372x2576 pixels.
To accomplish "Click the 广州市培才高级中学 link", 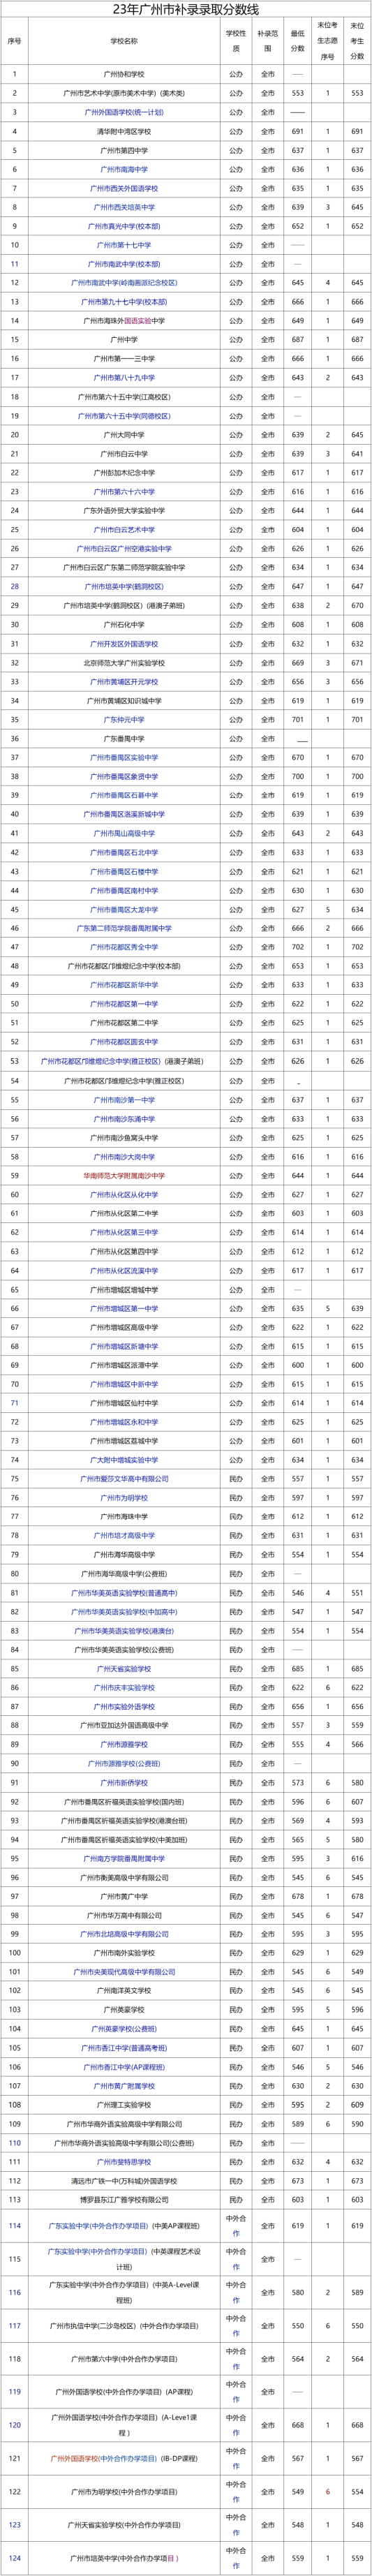I will pos(124,1536).
